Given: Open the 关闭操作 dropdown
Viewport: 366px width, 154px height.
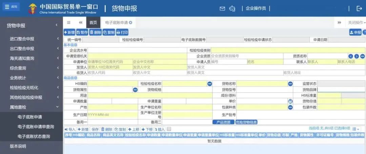Looking at the screenshot, I should (x=356, y=23).
